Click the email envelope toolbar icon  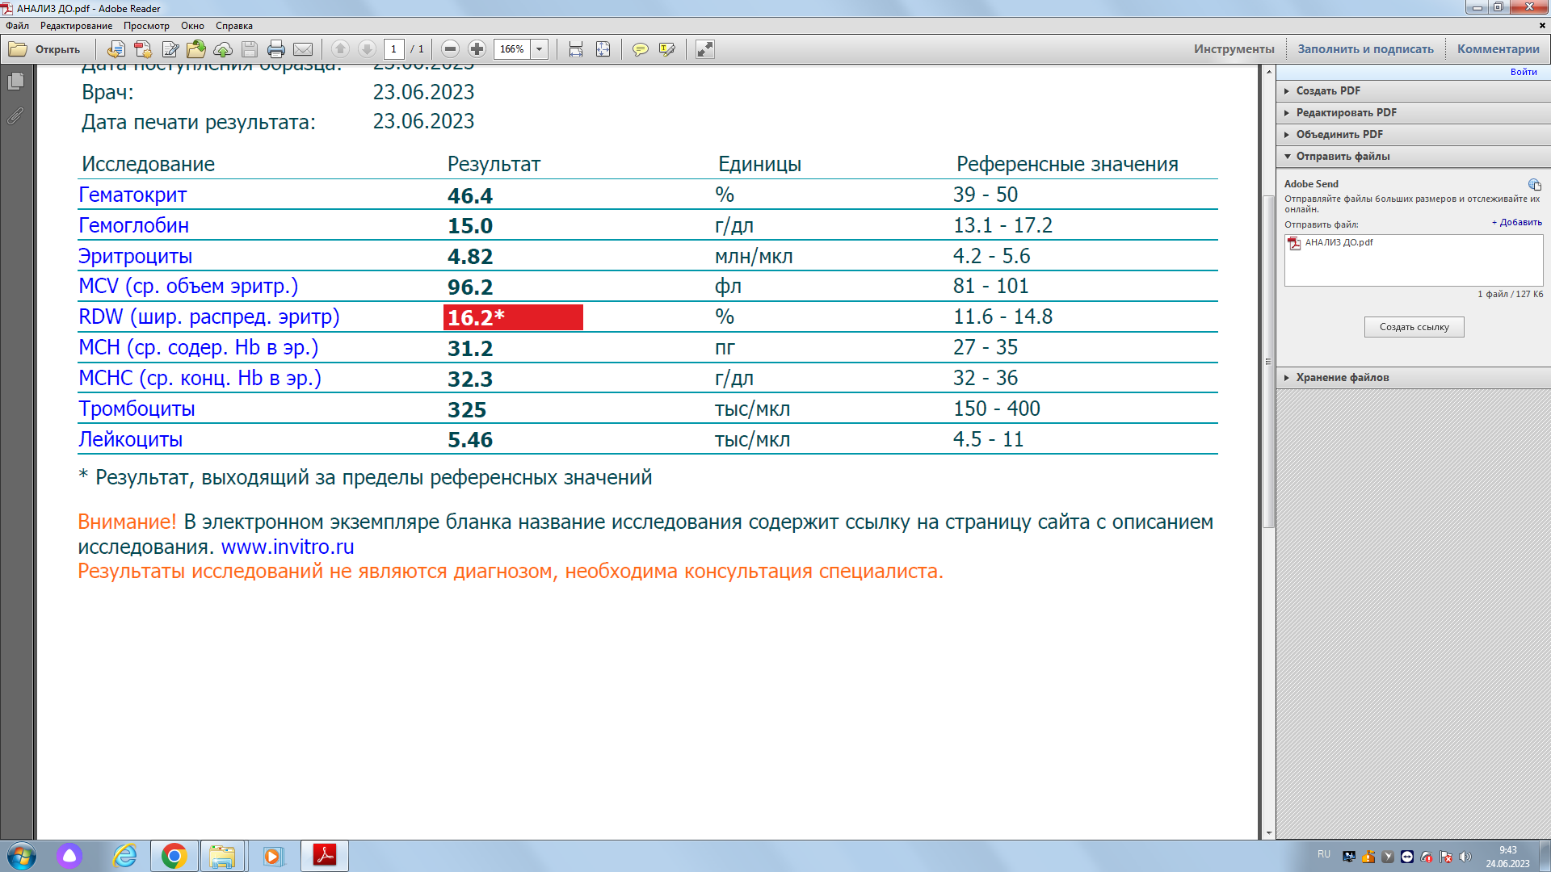[x=303, y=49]
